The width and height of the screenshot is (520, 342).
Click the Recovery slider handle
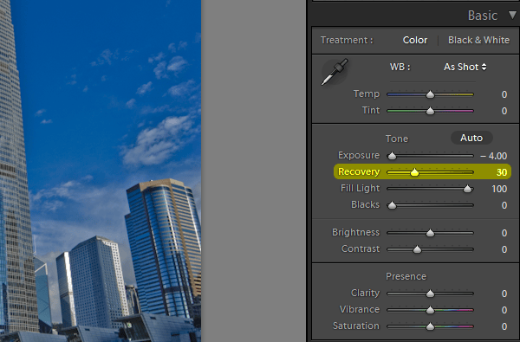414,172
